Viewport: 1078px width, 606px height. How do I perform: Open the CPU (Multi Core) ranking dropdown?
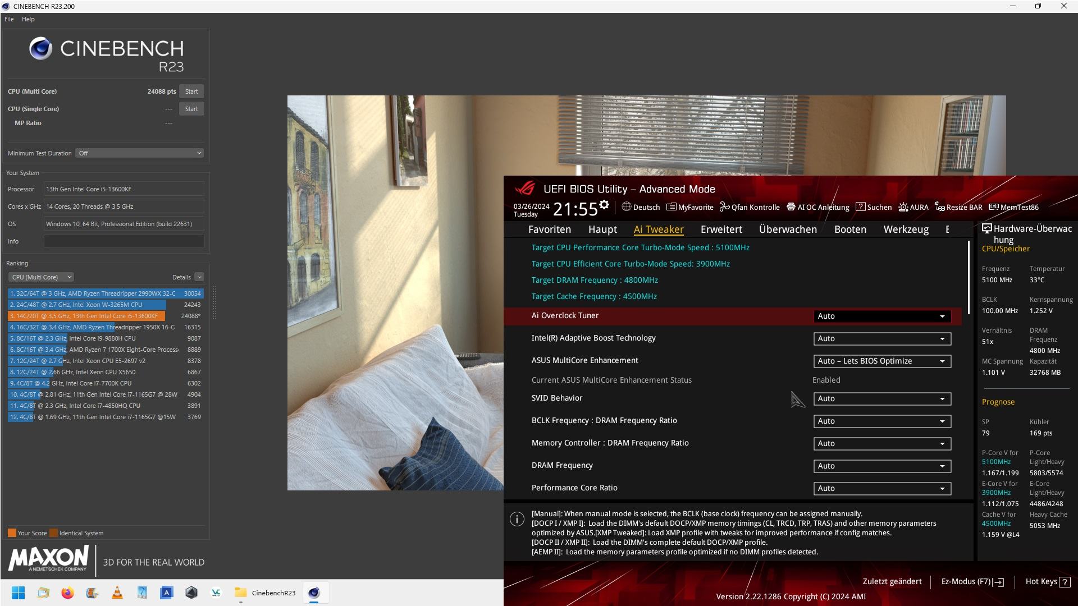pyautogui.click(x=41, y=277)
